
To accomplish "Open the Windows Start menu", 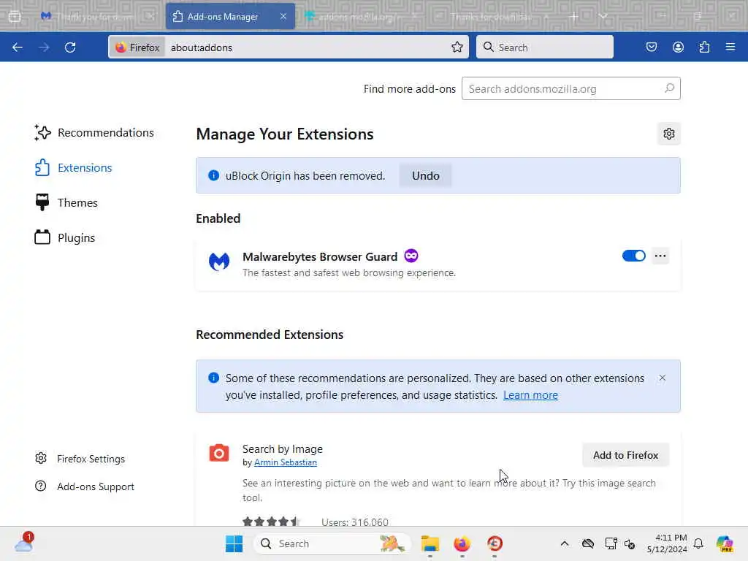I will coord(234,543).
